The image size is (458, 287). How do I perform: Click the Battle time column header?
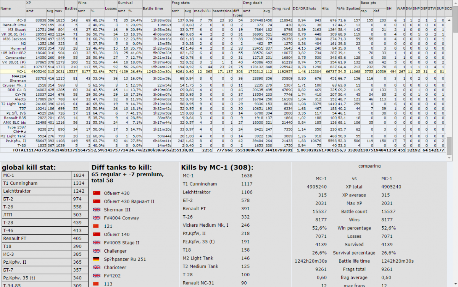pyautogui.click(x=153, y=8)
